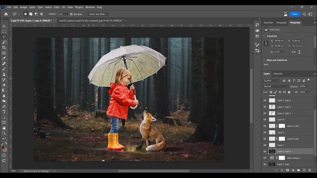The image size is (317, 178).
Task: Toggle the Anti-alias checkbox
Action: coord(71,14)
